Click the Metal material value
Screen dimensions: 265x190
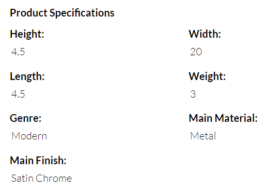point(203,136)
